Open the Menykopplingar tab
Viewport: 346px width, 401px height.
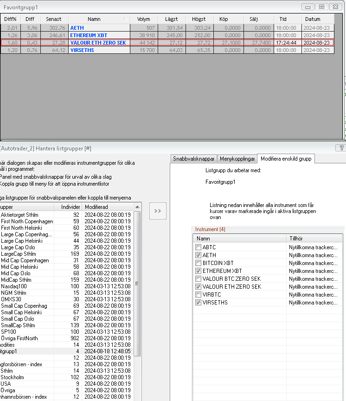[237, 159]
